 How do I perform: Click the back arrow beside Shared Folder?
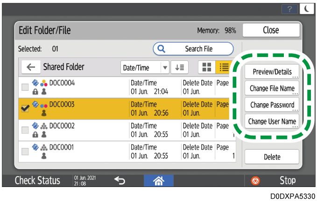tap(31, 67)
